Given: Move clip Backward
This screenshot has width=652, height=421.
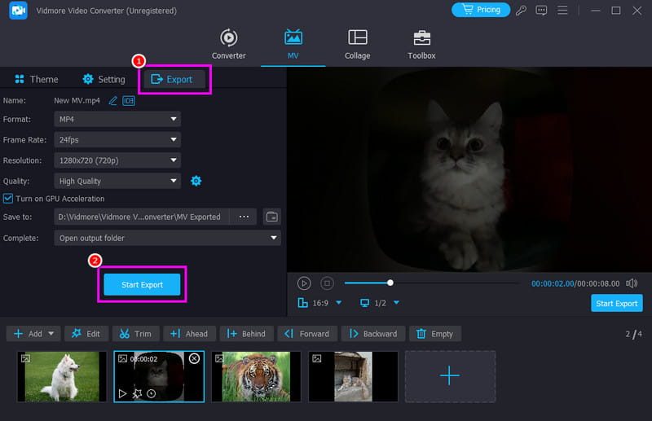Looking at the screenshot, I should tap(373, 334).
